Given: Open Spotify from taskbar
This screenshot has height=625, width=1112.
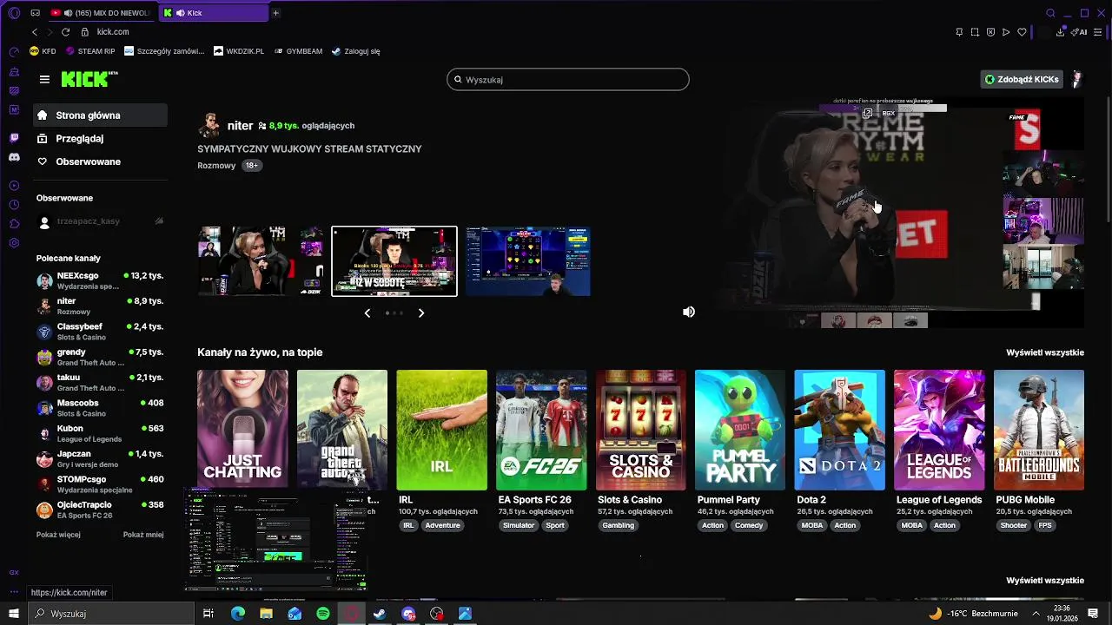Looking at the screenshot, I should (x=323, y=614).
